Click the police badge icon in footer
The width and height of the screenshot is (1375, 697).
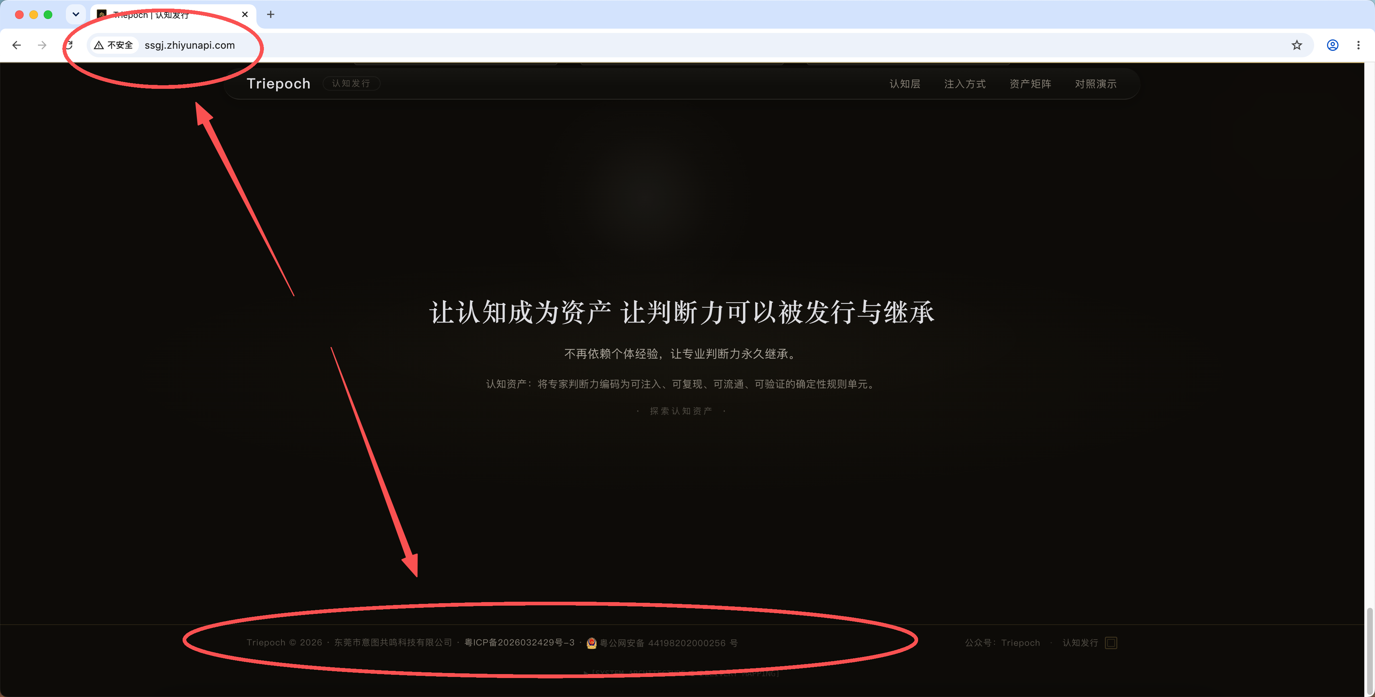[x=592, y=643]
